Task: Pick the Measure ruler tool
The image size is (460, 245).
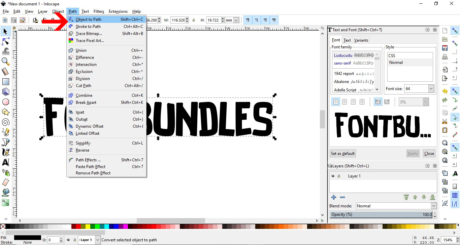Action: (5, 72)
